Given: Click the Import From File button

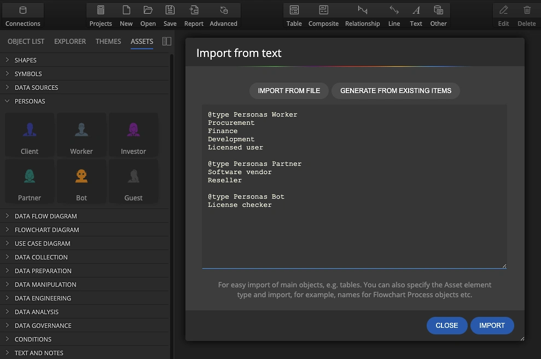Looking at the screenshot, I should tap(289, 91).
